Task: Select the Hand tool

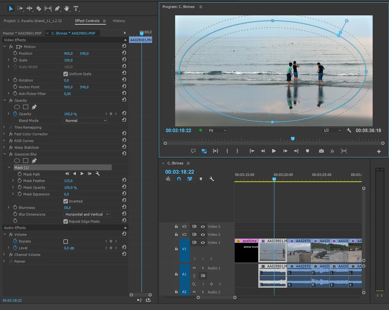Action: [x=67, y=8]
